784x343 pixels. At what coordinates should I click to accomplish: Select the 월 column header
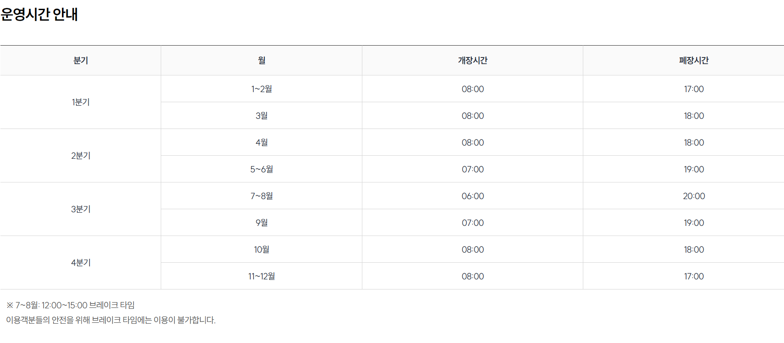click(x=262, y=61)
